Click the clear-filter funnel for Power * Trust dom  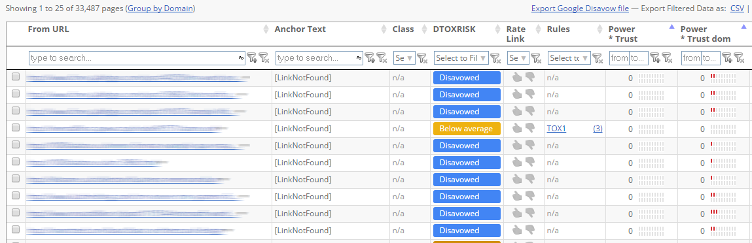coord(738,58)
